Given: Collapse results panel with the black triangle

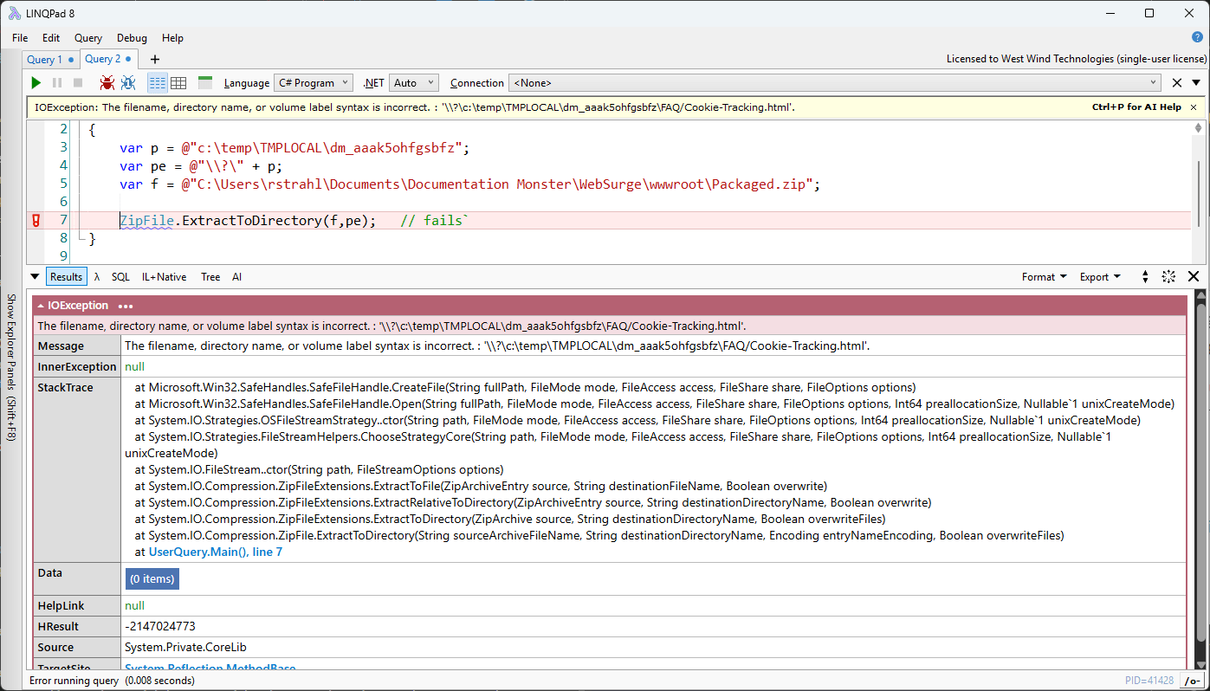Looking at the screenshot, I should 35,277.
